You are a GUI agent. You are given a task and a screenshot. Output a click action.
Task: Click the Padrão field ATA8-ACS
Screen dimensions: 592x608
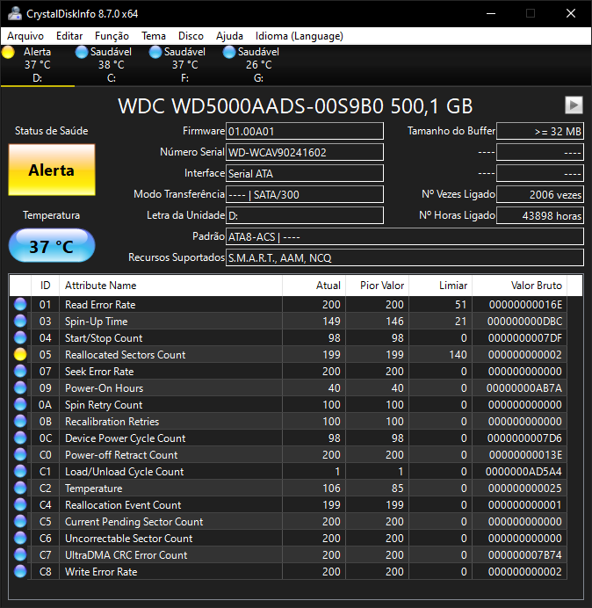405,236
